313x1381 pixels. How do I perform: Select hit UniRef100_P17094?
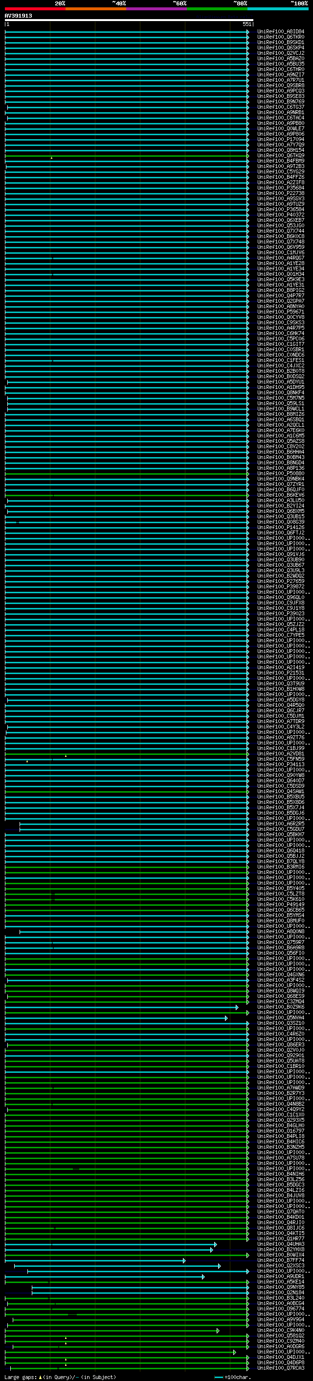(280, 140)
